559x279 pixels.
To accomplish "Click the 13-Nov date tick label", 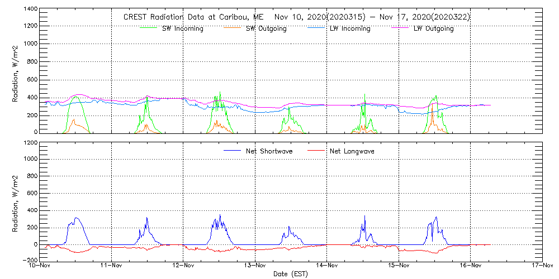I will tap(255, 267).
